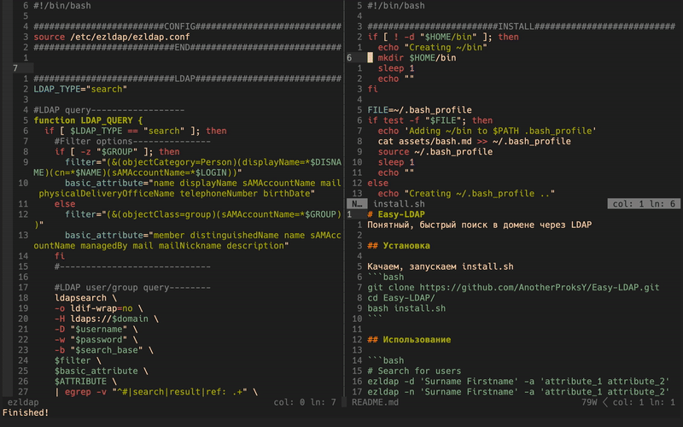683x427 pixels.
Task: Click the '## Использование' heading
Action: point(409,340)
